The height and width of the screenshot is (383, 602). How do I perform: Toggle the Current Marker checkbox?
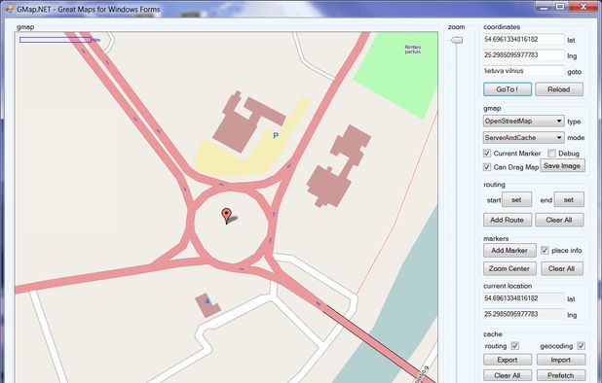487,154
